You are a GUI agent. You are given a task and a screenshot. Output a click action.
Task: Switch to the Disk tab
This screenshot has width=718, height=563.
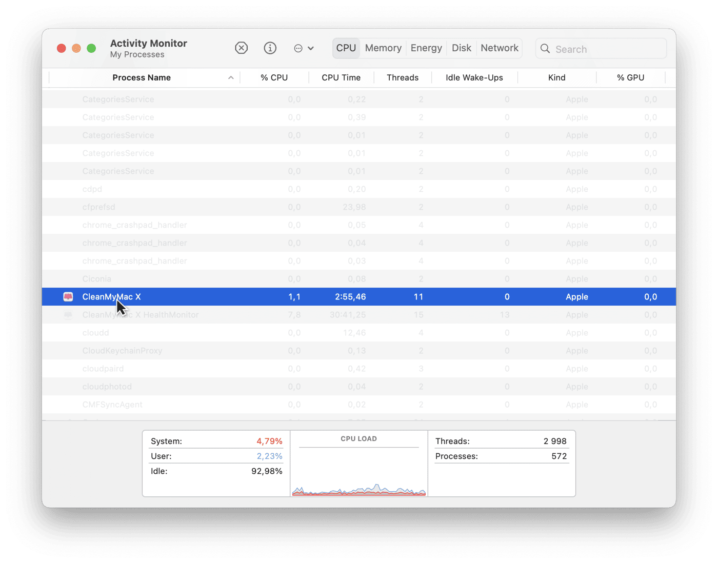(x=462, y=48)
